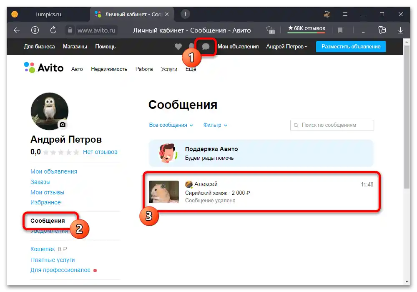This screenshot has width=417, height=292.
Task: Bookmark the page with the bookmark icon
Action: click(x=340, y=30)
